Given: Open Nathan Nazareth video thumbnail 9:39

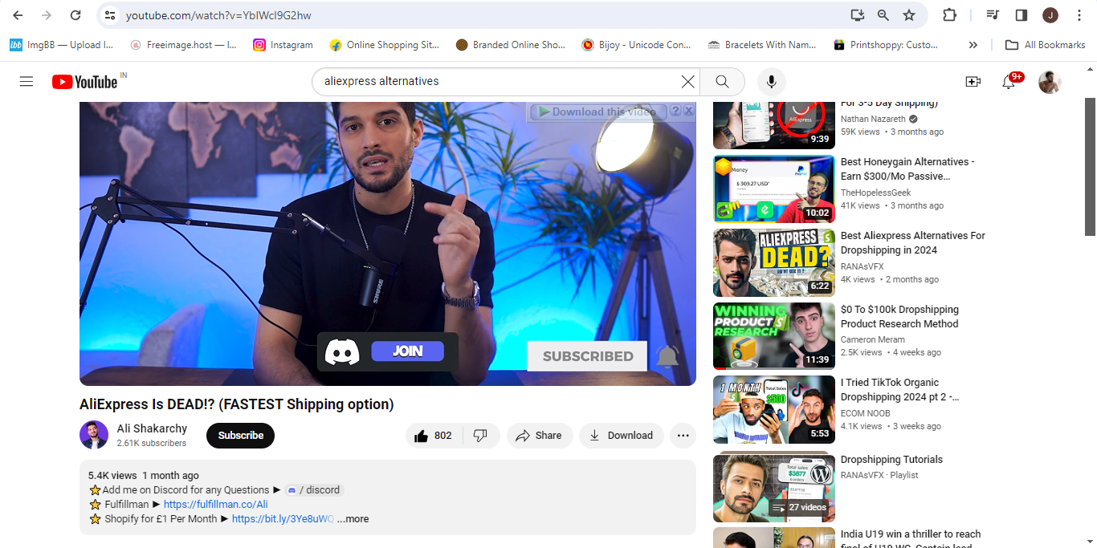Looking at the screenshot, I should (774, 125).
